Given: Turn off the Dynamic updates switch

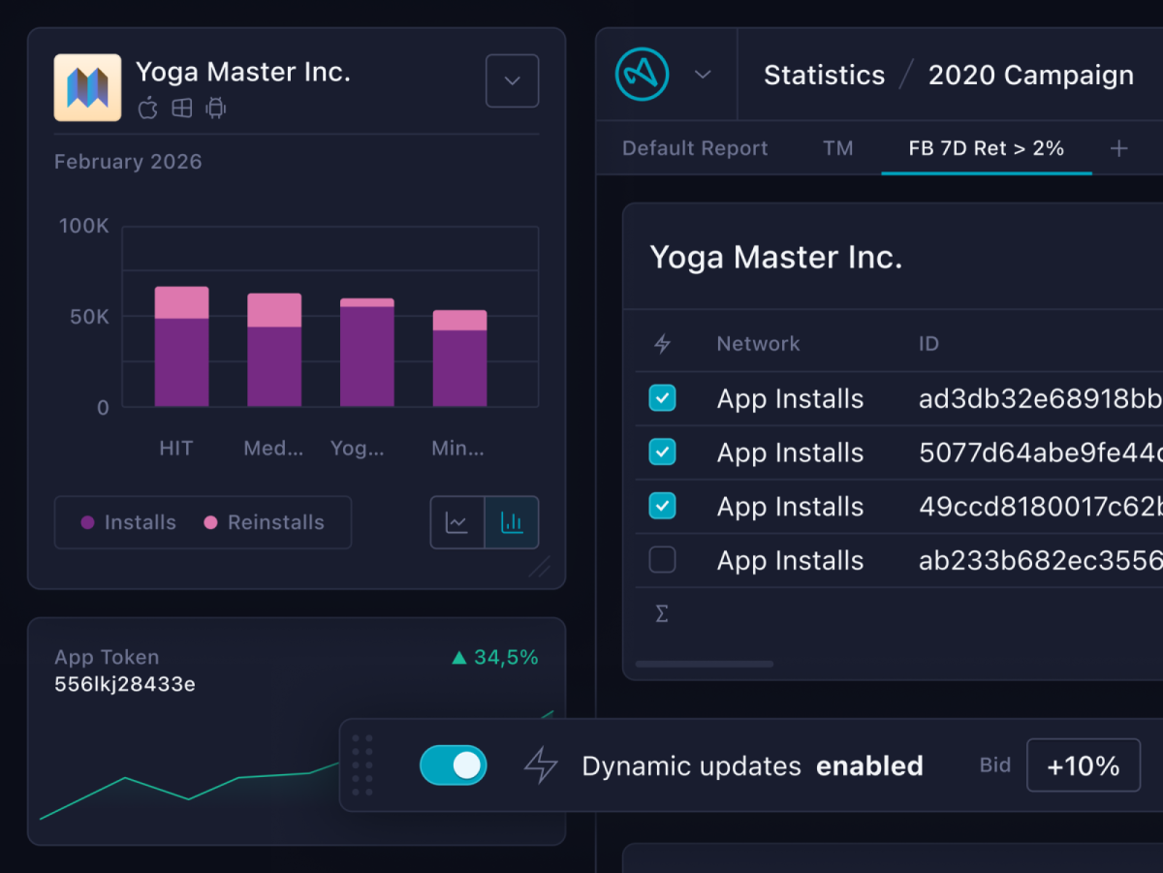Looking at the screenshot, I should (x=453, y=765).
